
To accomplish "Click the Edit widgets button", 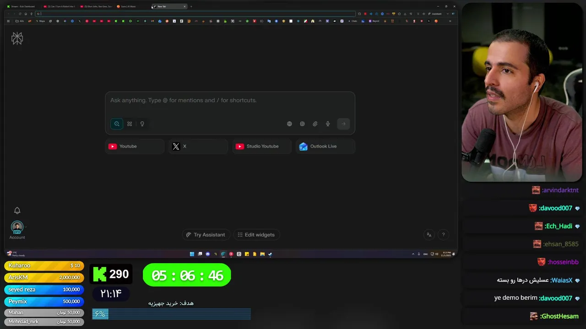I will 256,235.
